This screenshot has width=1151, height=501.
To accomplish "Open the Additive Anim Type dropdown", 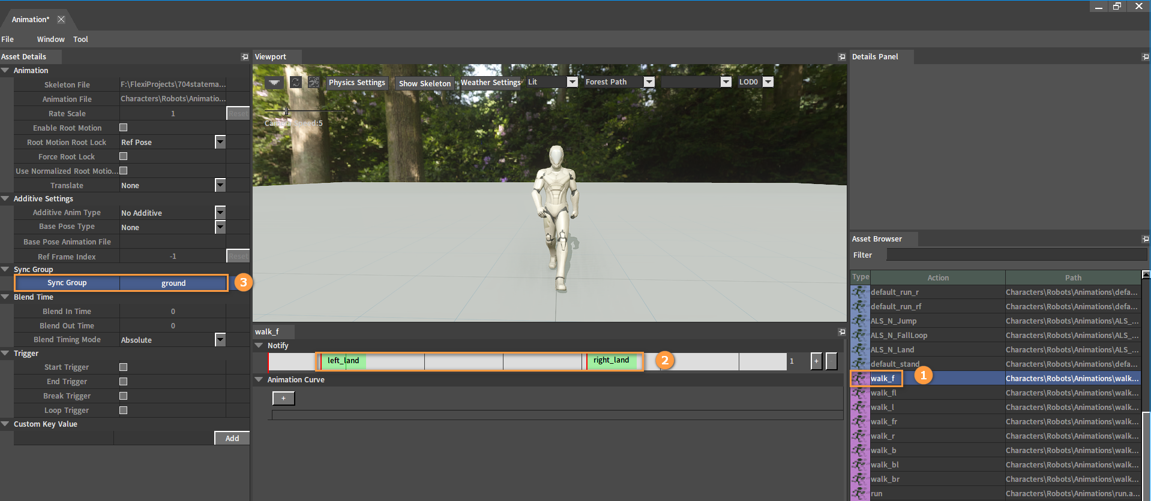I will (220, 213).
